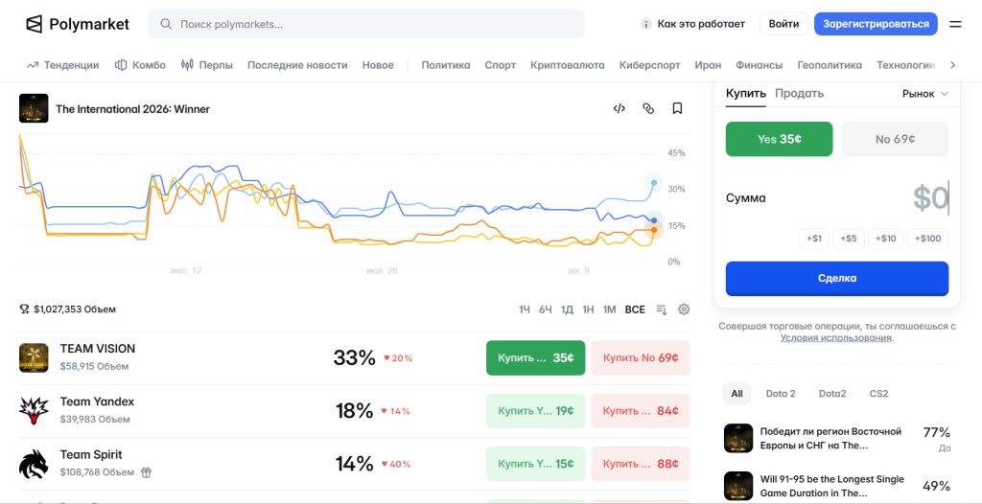Filter related markets by All

pyautogui.click(x=737, y=394)
